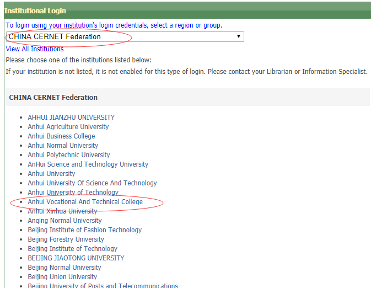Choose Beijing Union University
The width and height of the screenshot is (371, 288).
pyautogui.click(x=62, y=277)
